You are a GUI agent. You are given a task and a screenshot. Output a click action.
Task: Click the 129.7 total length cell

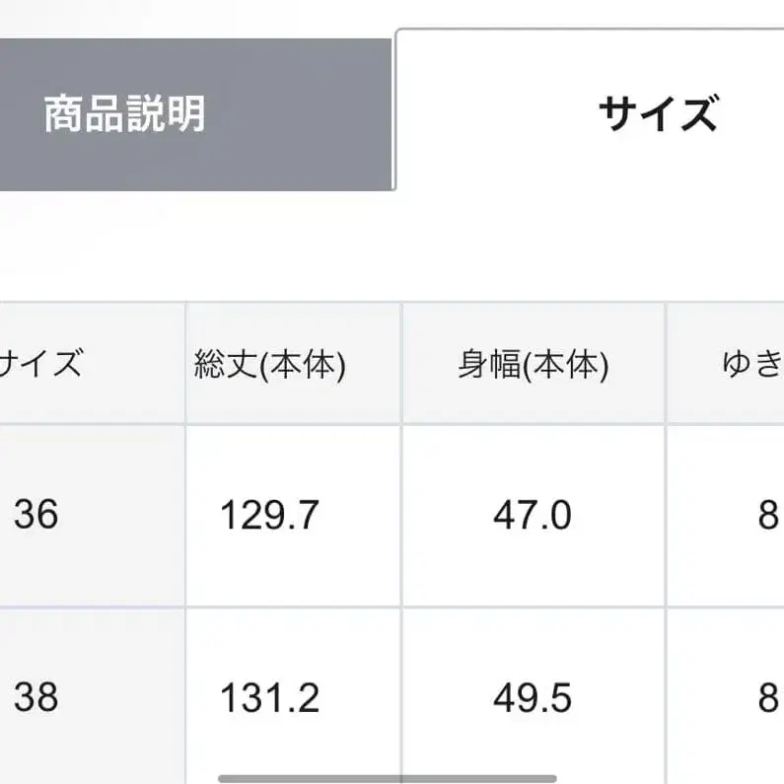coord(269,515)
